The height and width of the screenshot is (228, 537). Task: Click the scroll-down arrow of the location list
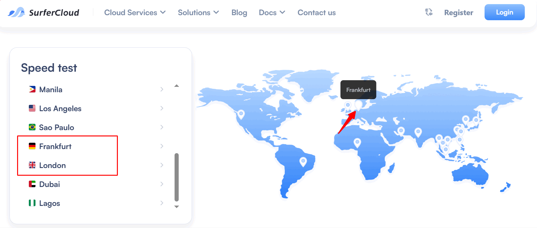(x=176, y=207)
